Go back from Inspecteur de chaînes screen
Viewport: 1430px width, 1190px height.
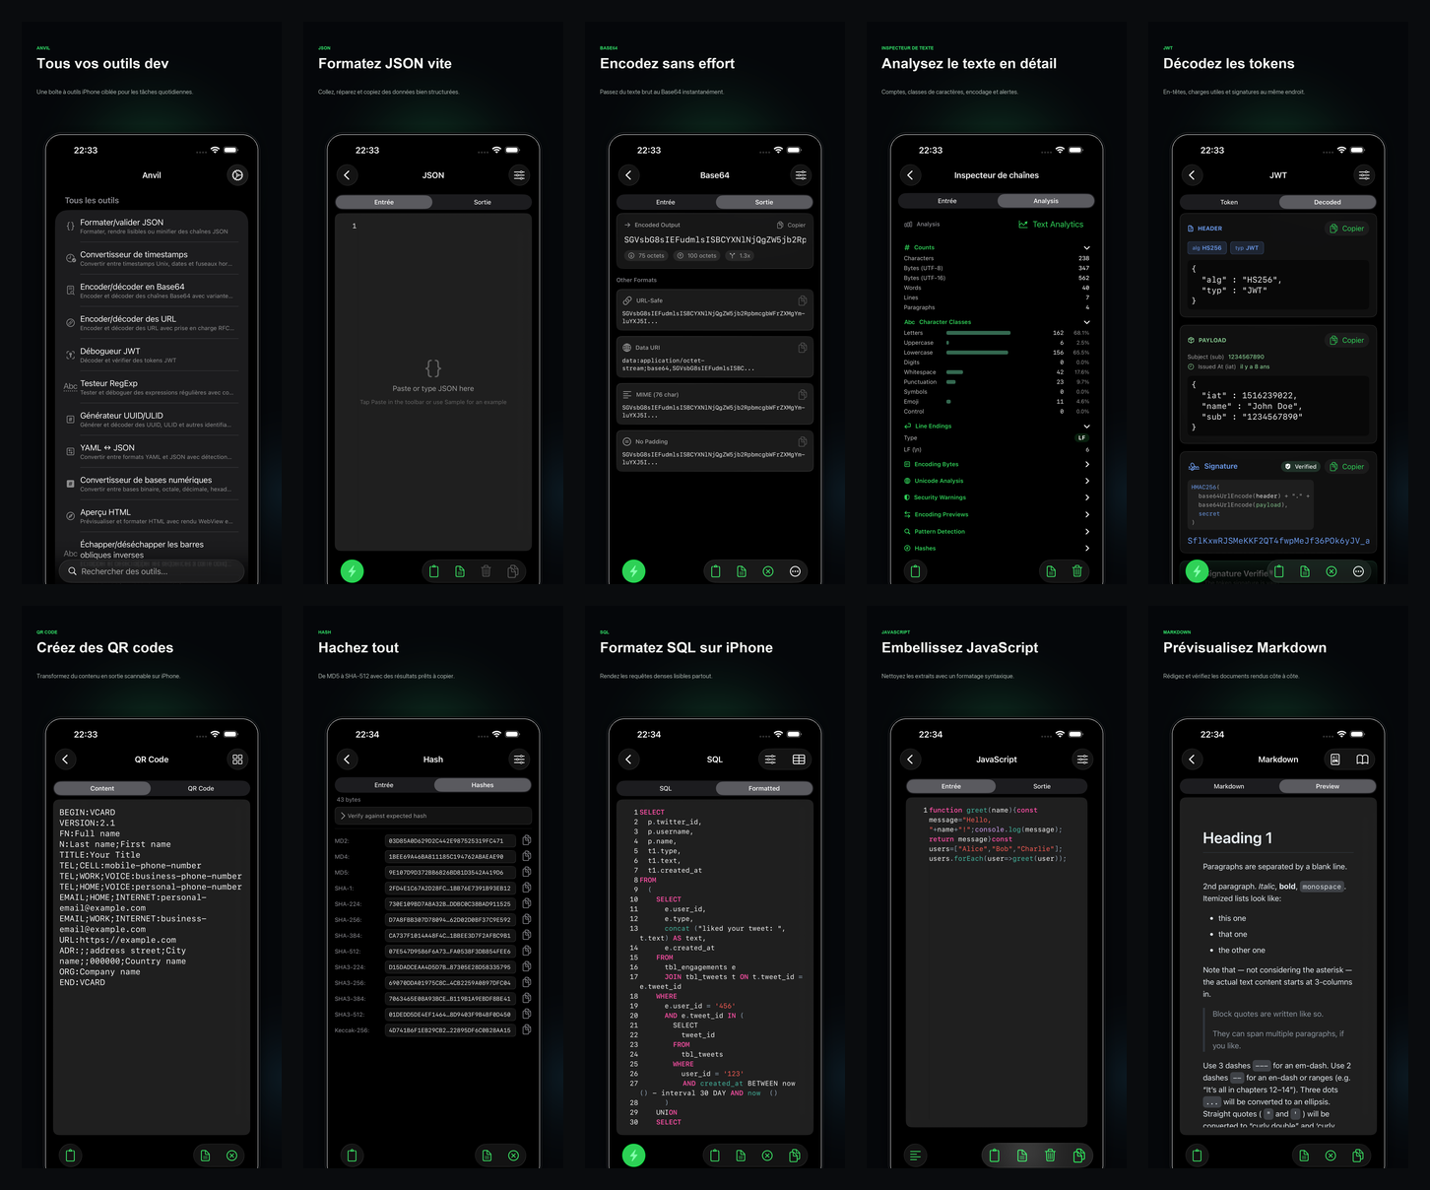coord(911,175)
